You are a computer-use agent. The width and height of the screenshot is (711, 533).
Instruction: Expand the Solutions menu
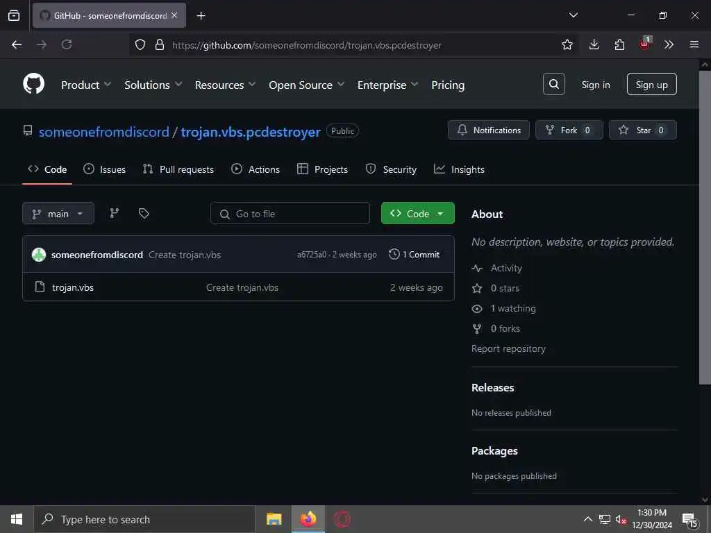pos(153,85)
